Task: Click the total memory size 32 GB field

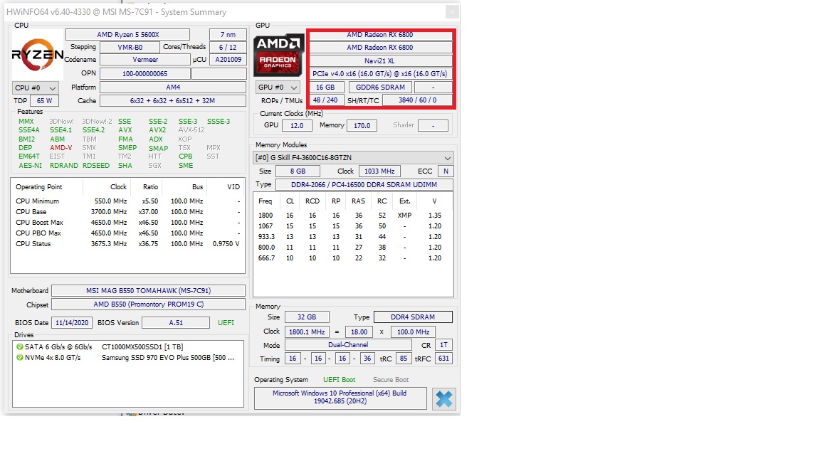Action: 307,317
